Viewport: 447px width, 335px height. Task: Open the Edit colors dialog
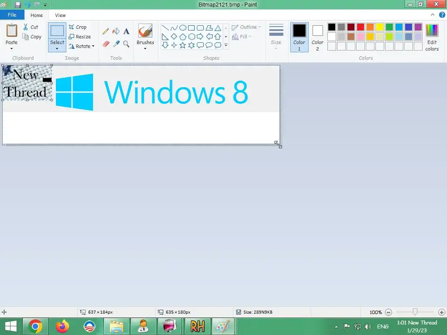pos(432,38)
